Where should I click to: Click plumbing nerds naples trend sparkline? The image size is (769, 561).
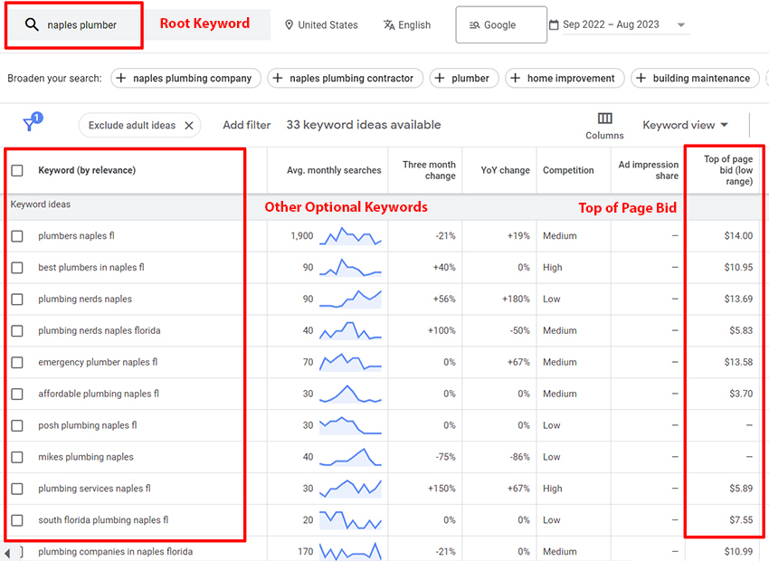[x=350, y=300]
